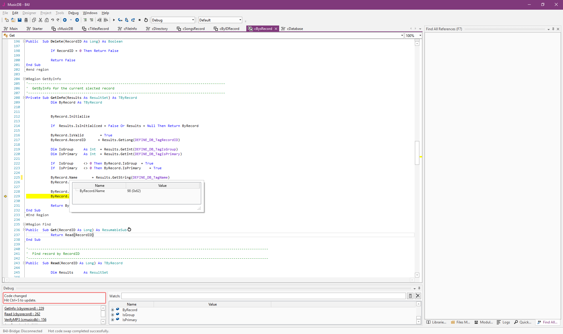Expand the ByRecord variable in the watch list
563x334 pixels.
(x=113, y=310)
